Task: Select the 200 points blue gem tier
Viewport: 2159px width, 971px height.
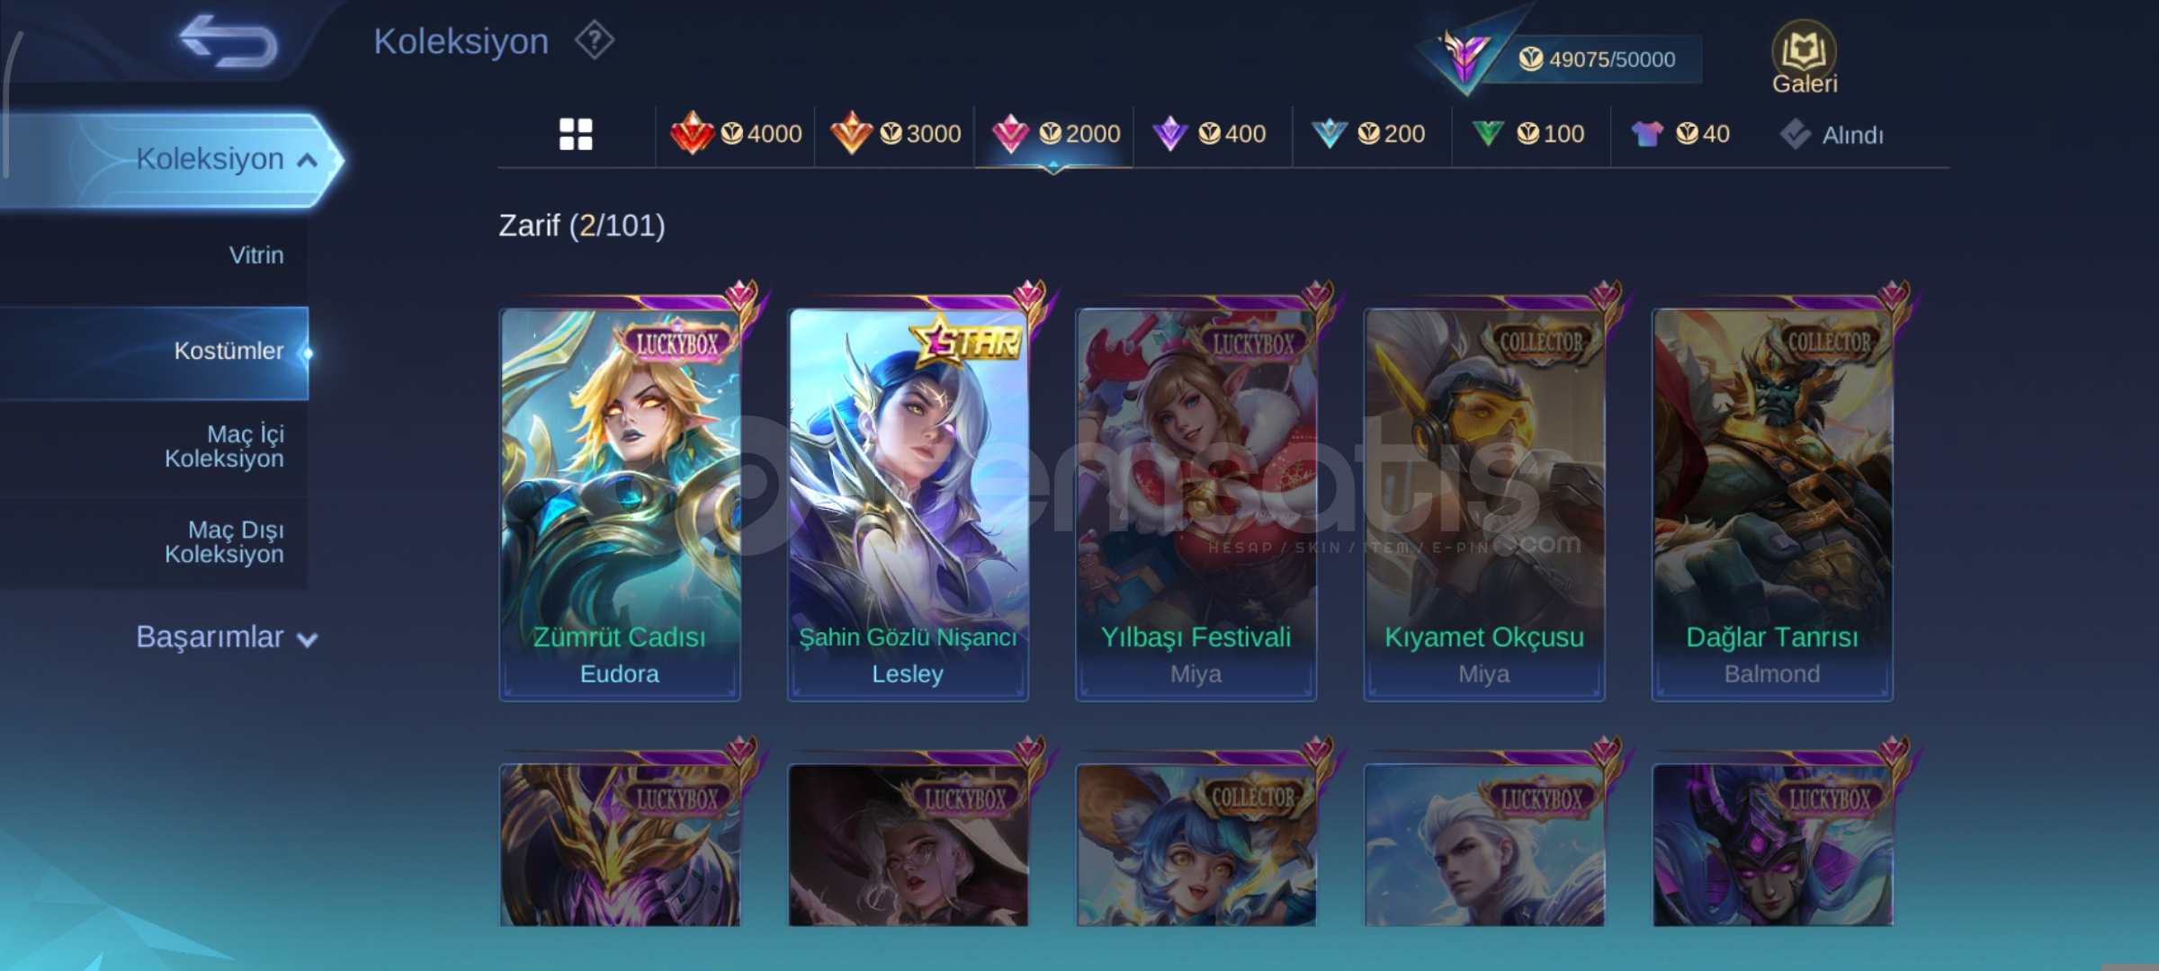Action: click(x=1368, y=134)
